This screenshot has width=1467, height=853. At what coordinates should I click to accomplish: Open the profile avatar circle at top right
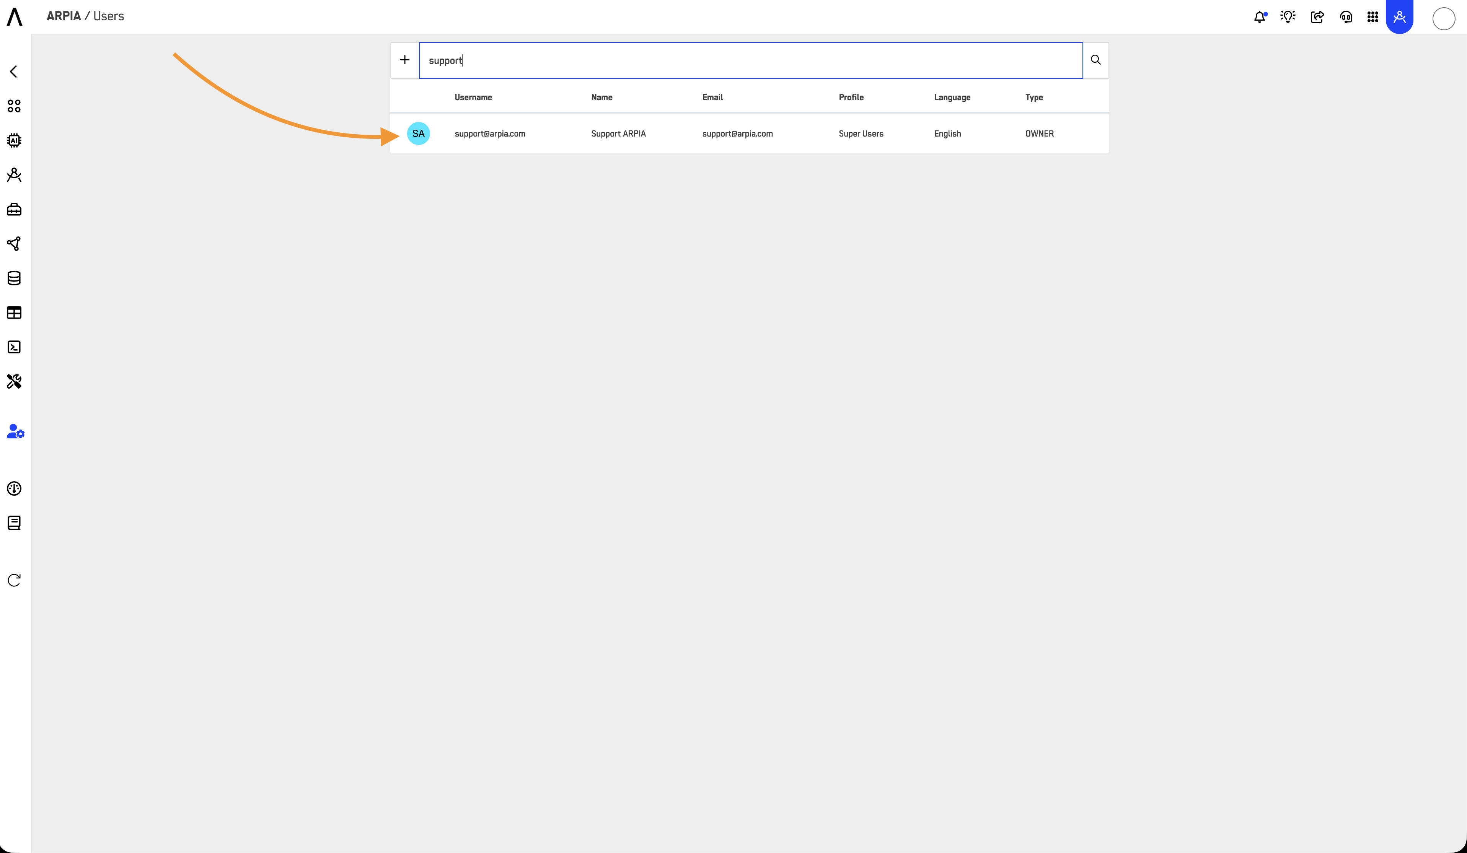point(1443,19)
